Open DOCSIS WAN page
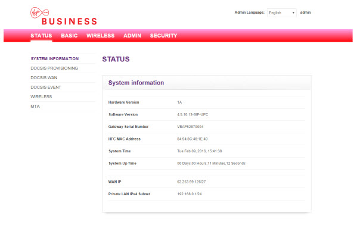Screen dimensions: 357x225 click(44, 78)
